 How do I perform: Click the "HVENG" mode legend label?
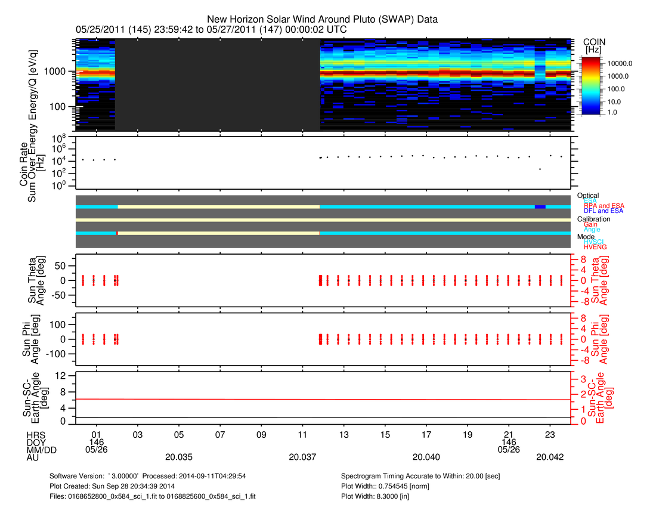(595, 247)
